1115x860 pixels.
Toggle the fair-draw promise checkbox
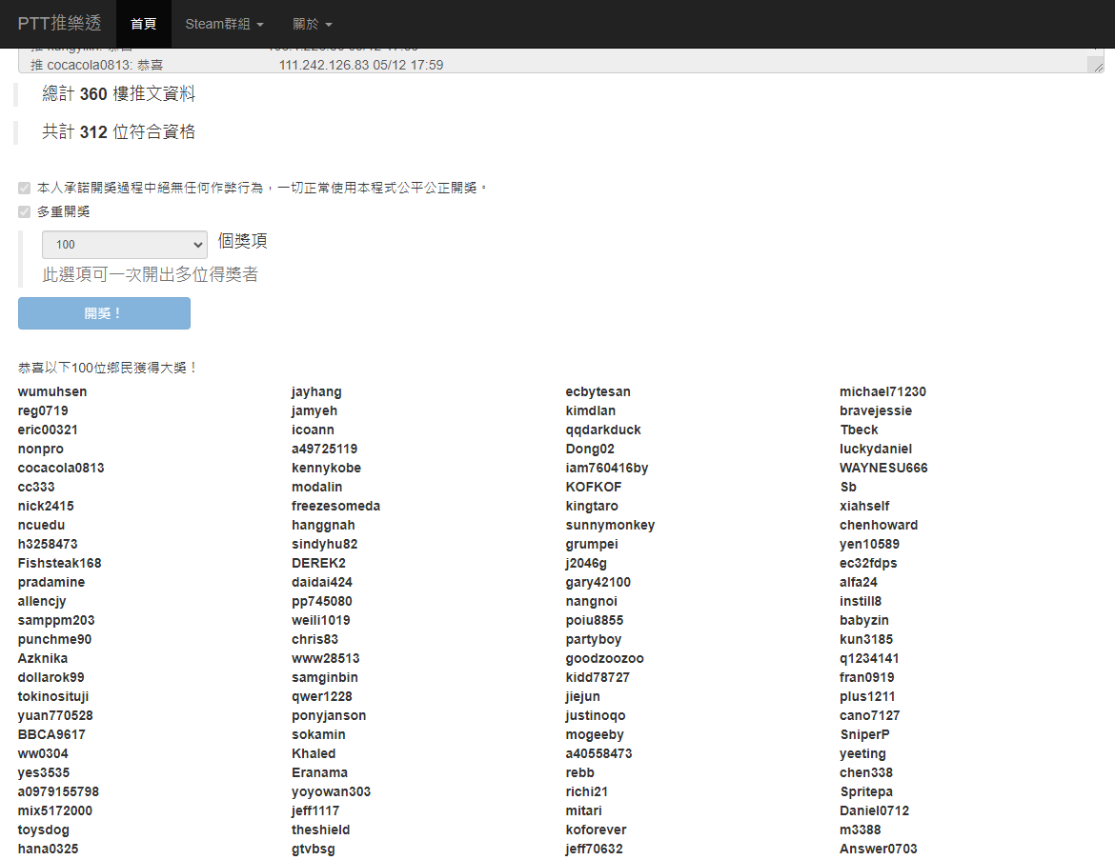[24, 188]
